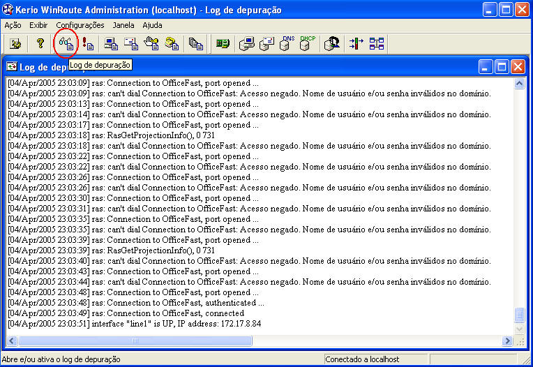Open the Ação menu
Screen dimensions: 533x367
pos(13,25)
